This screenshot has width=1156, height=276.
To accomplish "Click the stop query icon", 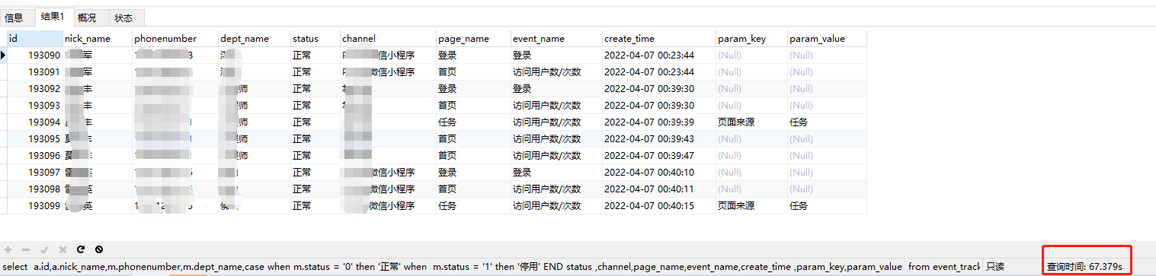I will [99, 249].
